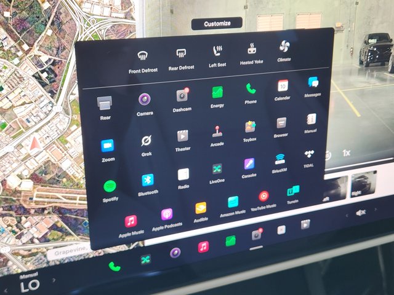Screen dimensions: 394x295
Task: Tap the 1x playback speed button
Action: [x=346, y=153]
